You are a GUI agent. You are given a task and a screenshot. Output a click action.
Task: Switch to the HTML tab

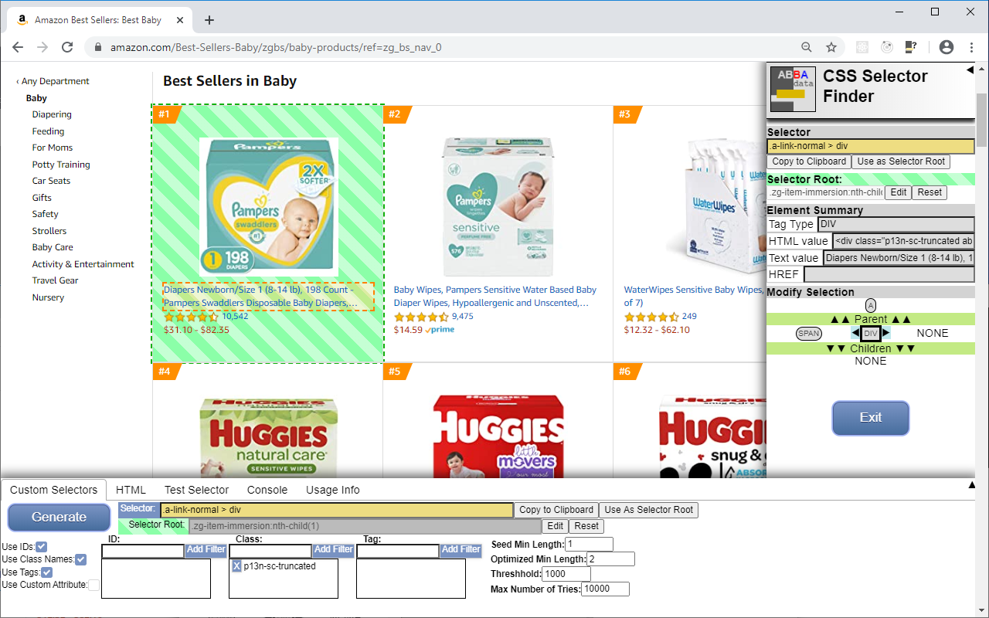pyautogui.click(x=131, y=490)
